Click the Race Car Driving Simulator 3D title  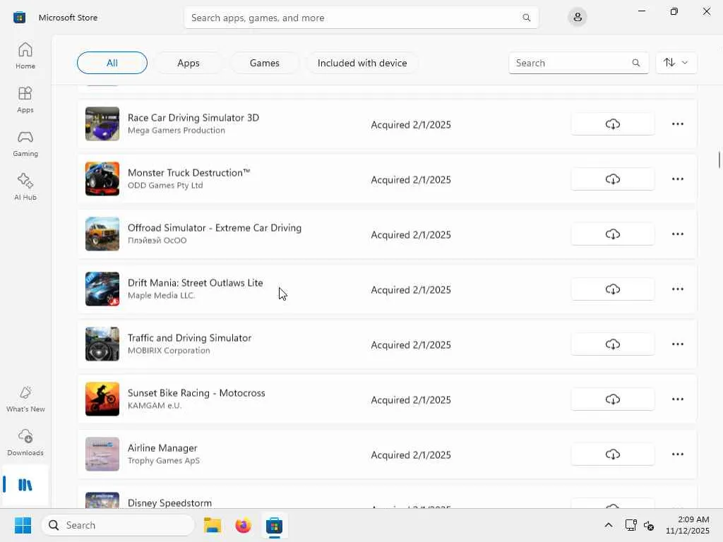(193, 118)
